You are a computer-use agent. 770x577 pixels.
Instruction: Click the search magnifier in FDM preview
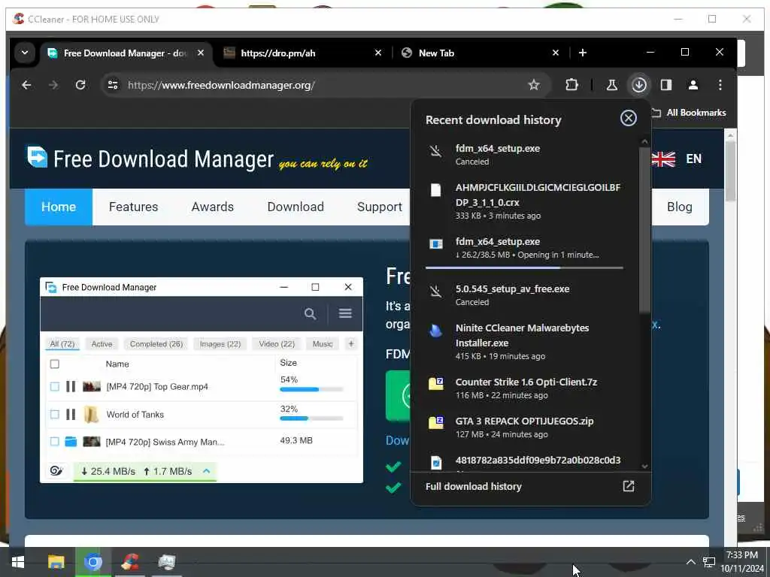[x=310, y=313]
